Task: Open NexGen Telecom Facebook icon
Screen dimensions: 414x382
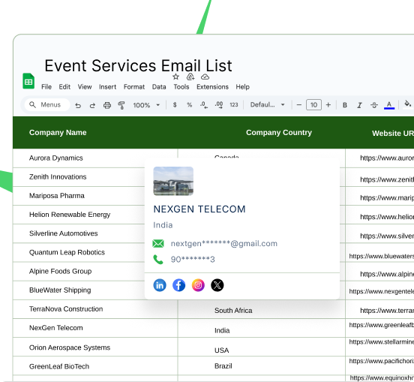Action: [178, 285]
